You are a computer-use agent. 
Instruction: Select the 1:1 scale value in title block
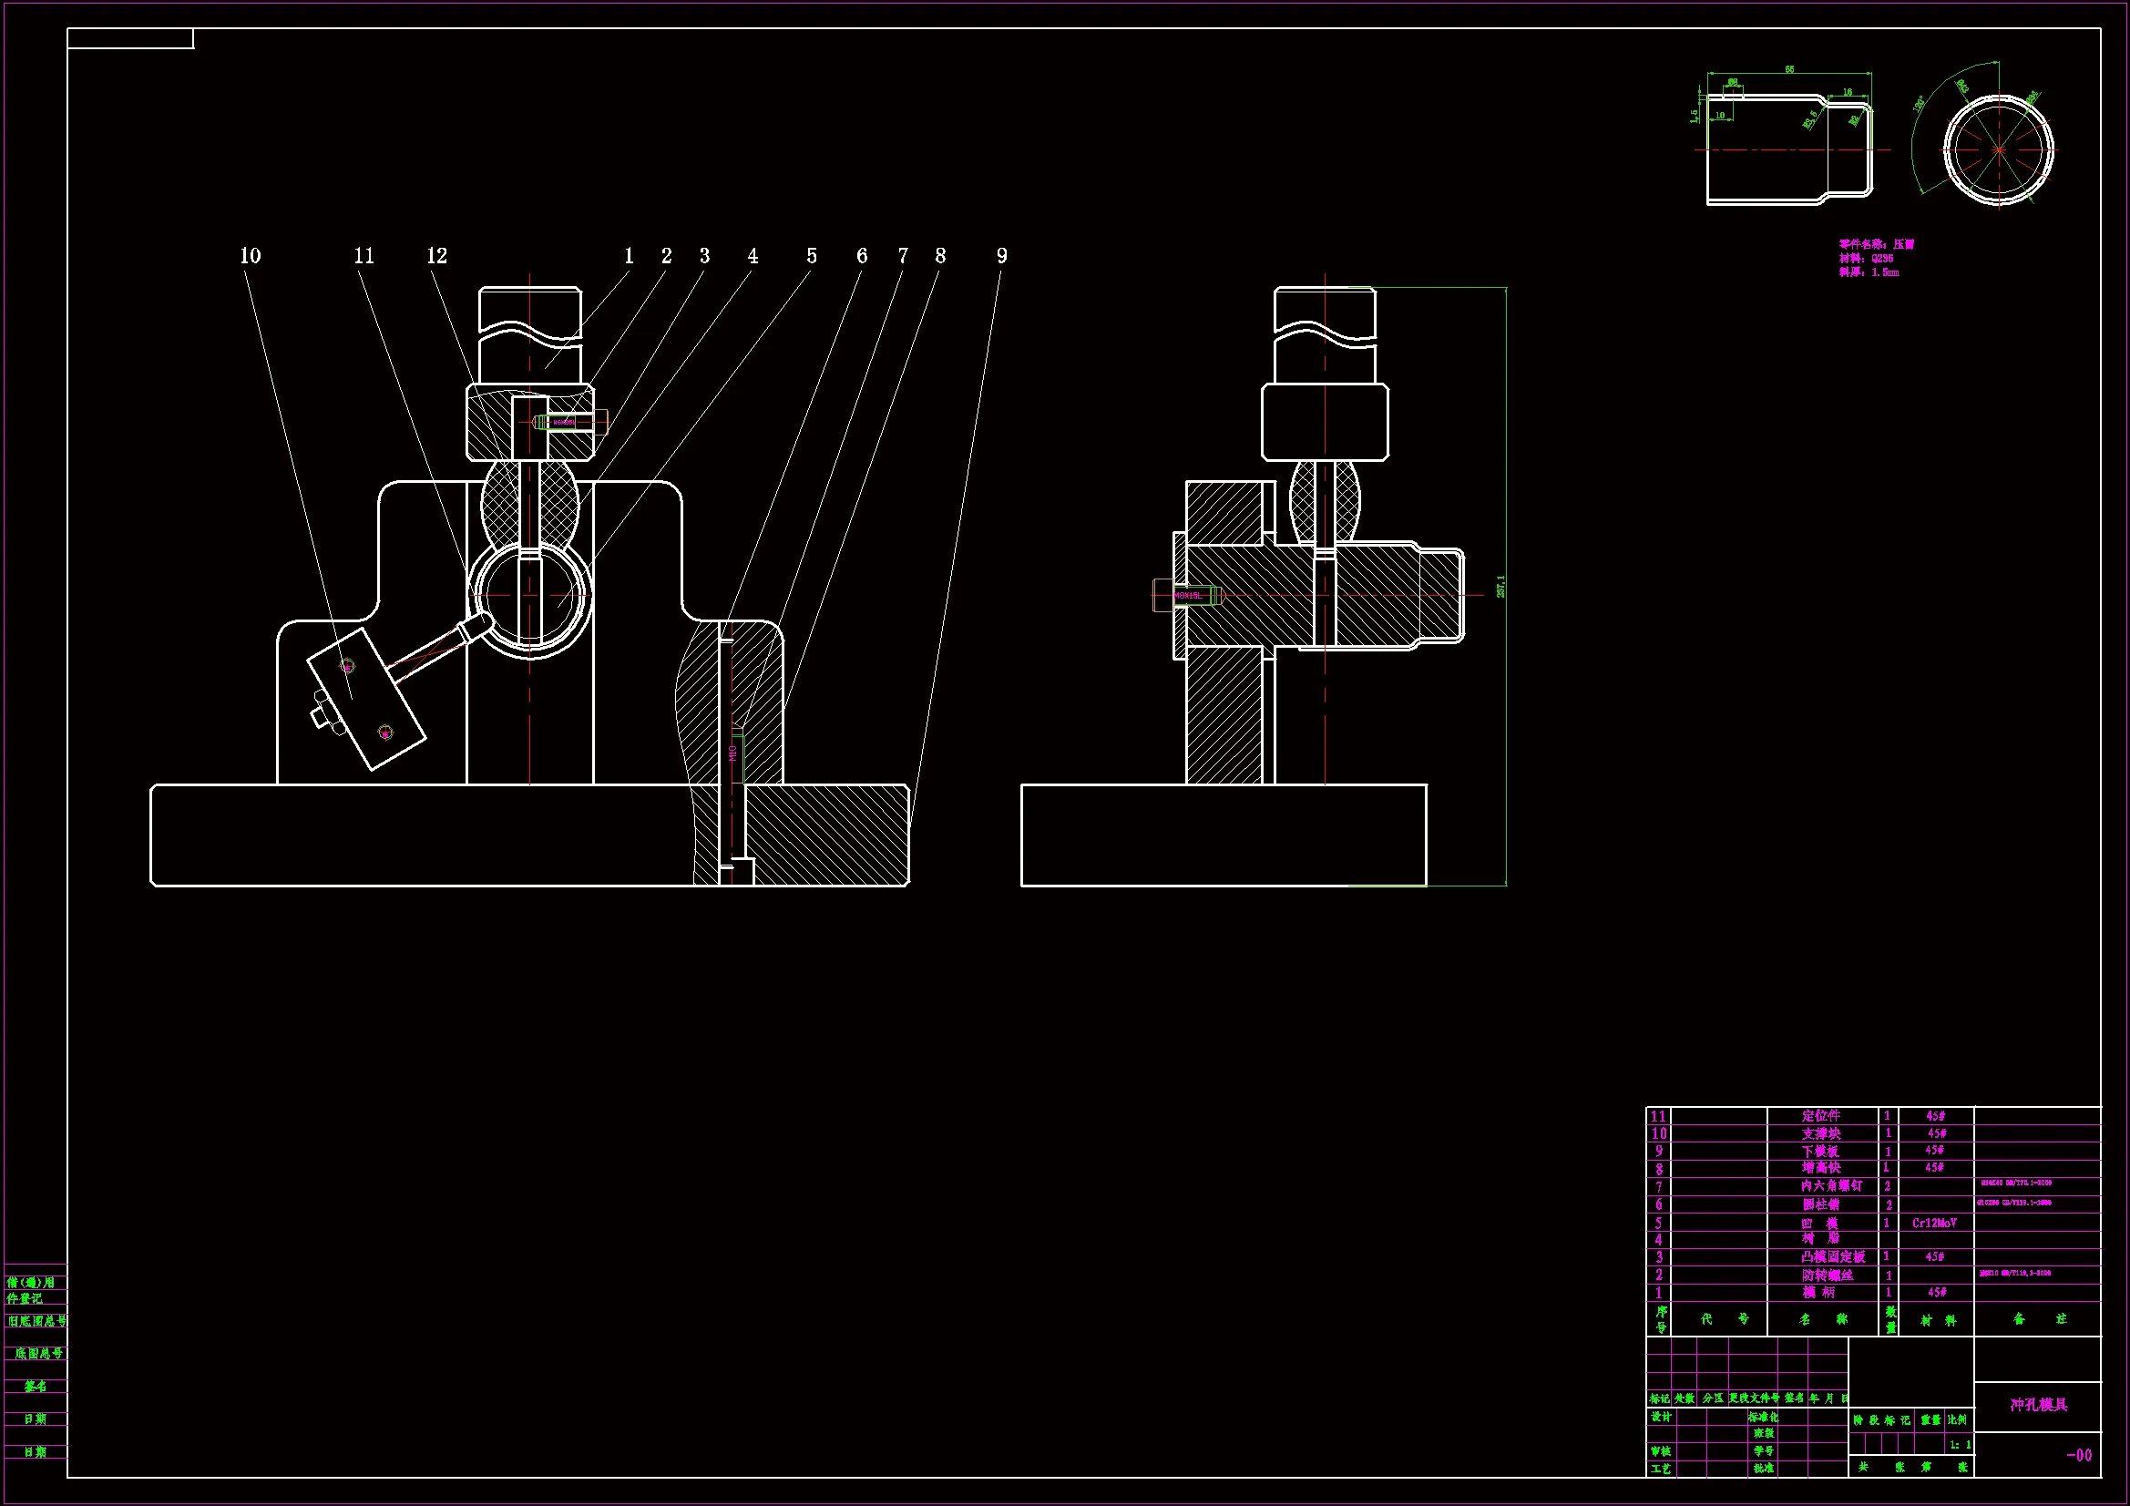[x=1960, y=1445]
